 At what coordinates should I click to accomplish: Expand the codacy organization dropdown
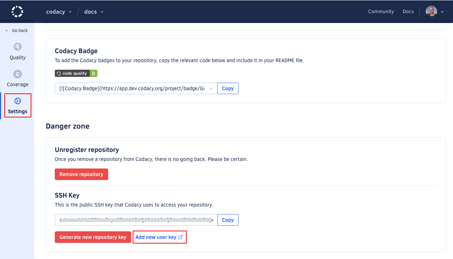(x=59, y=11)
